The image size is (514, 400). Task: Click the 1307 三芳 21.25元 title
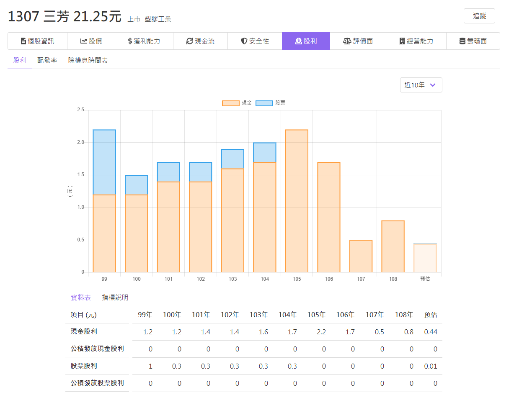[x=65, y=16]
